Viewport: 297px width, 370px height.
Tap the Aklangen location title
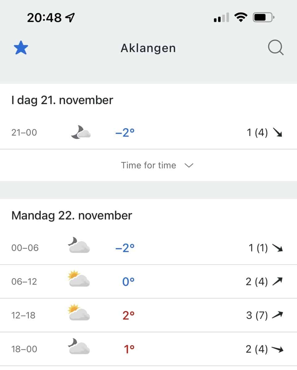pos(148,48)
